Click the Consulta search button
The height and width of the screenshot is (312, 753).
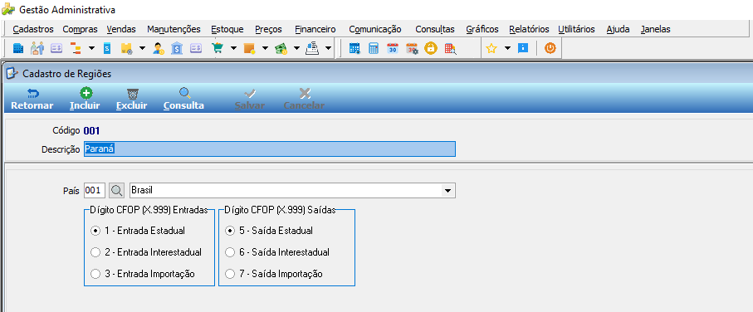pos(184,100)
